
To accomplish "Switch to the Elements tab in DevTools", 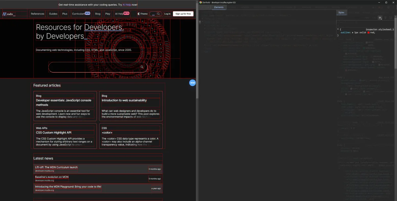I will (x=219, y=7).
